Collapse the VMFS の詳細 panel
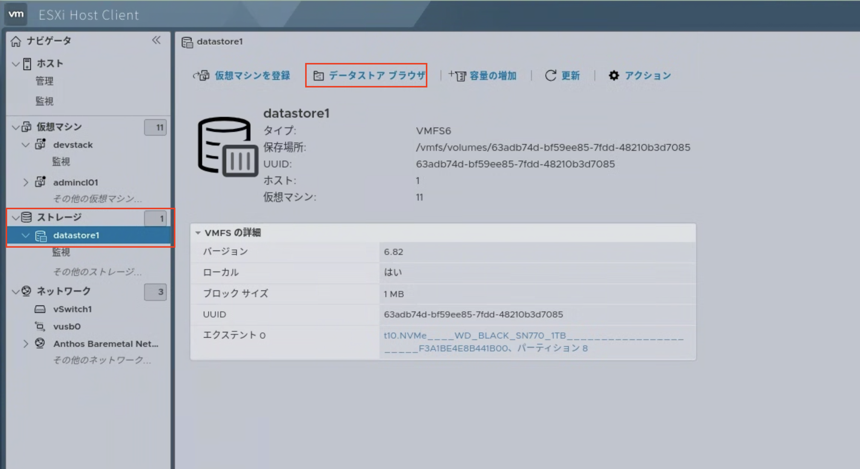The image size is (860, 469). (x=199, y=233)
